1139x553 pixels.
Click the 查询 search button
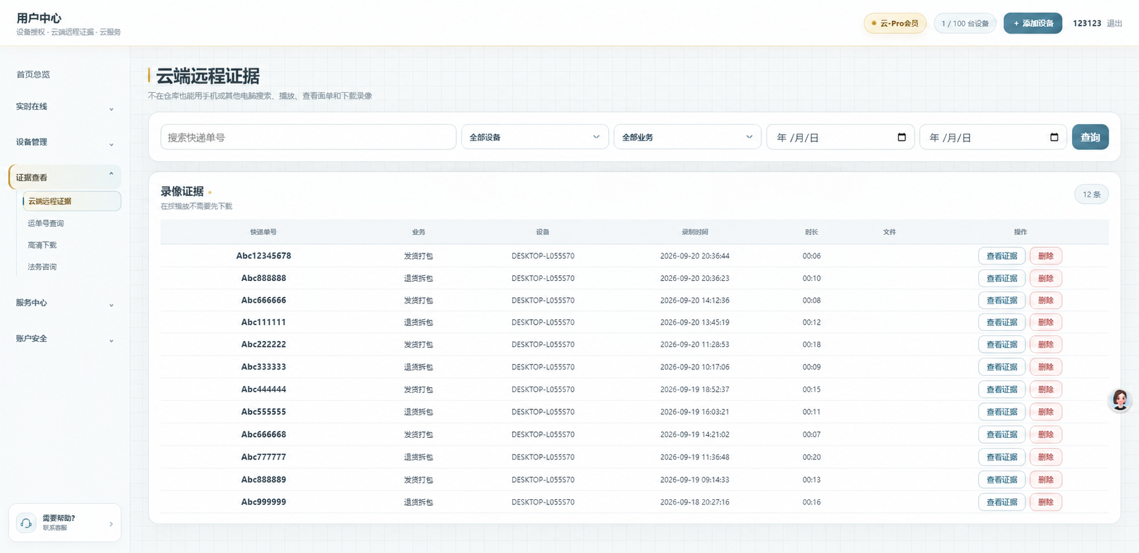coord(1090,137)
